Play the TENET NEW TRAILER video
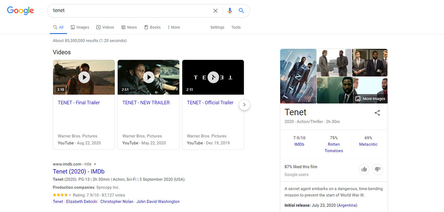The width and height of the screenshot is (444, 212). 149,77
